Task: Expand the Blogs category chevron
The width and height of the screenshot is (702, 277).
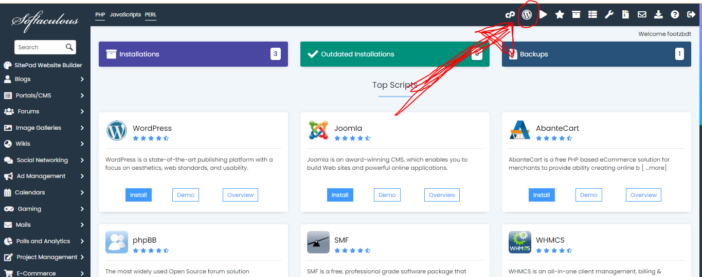Action: [82, 79]
